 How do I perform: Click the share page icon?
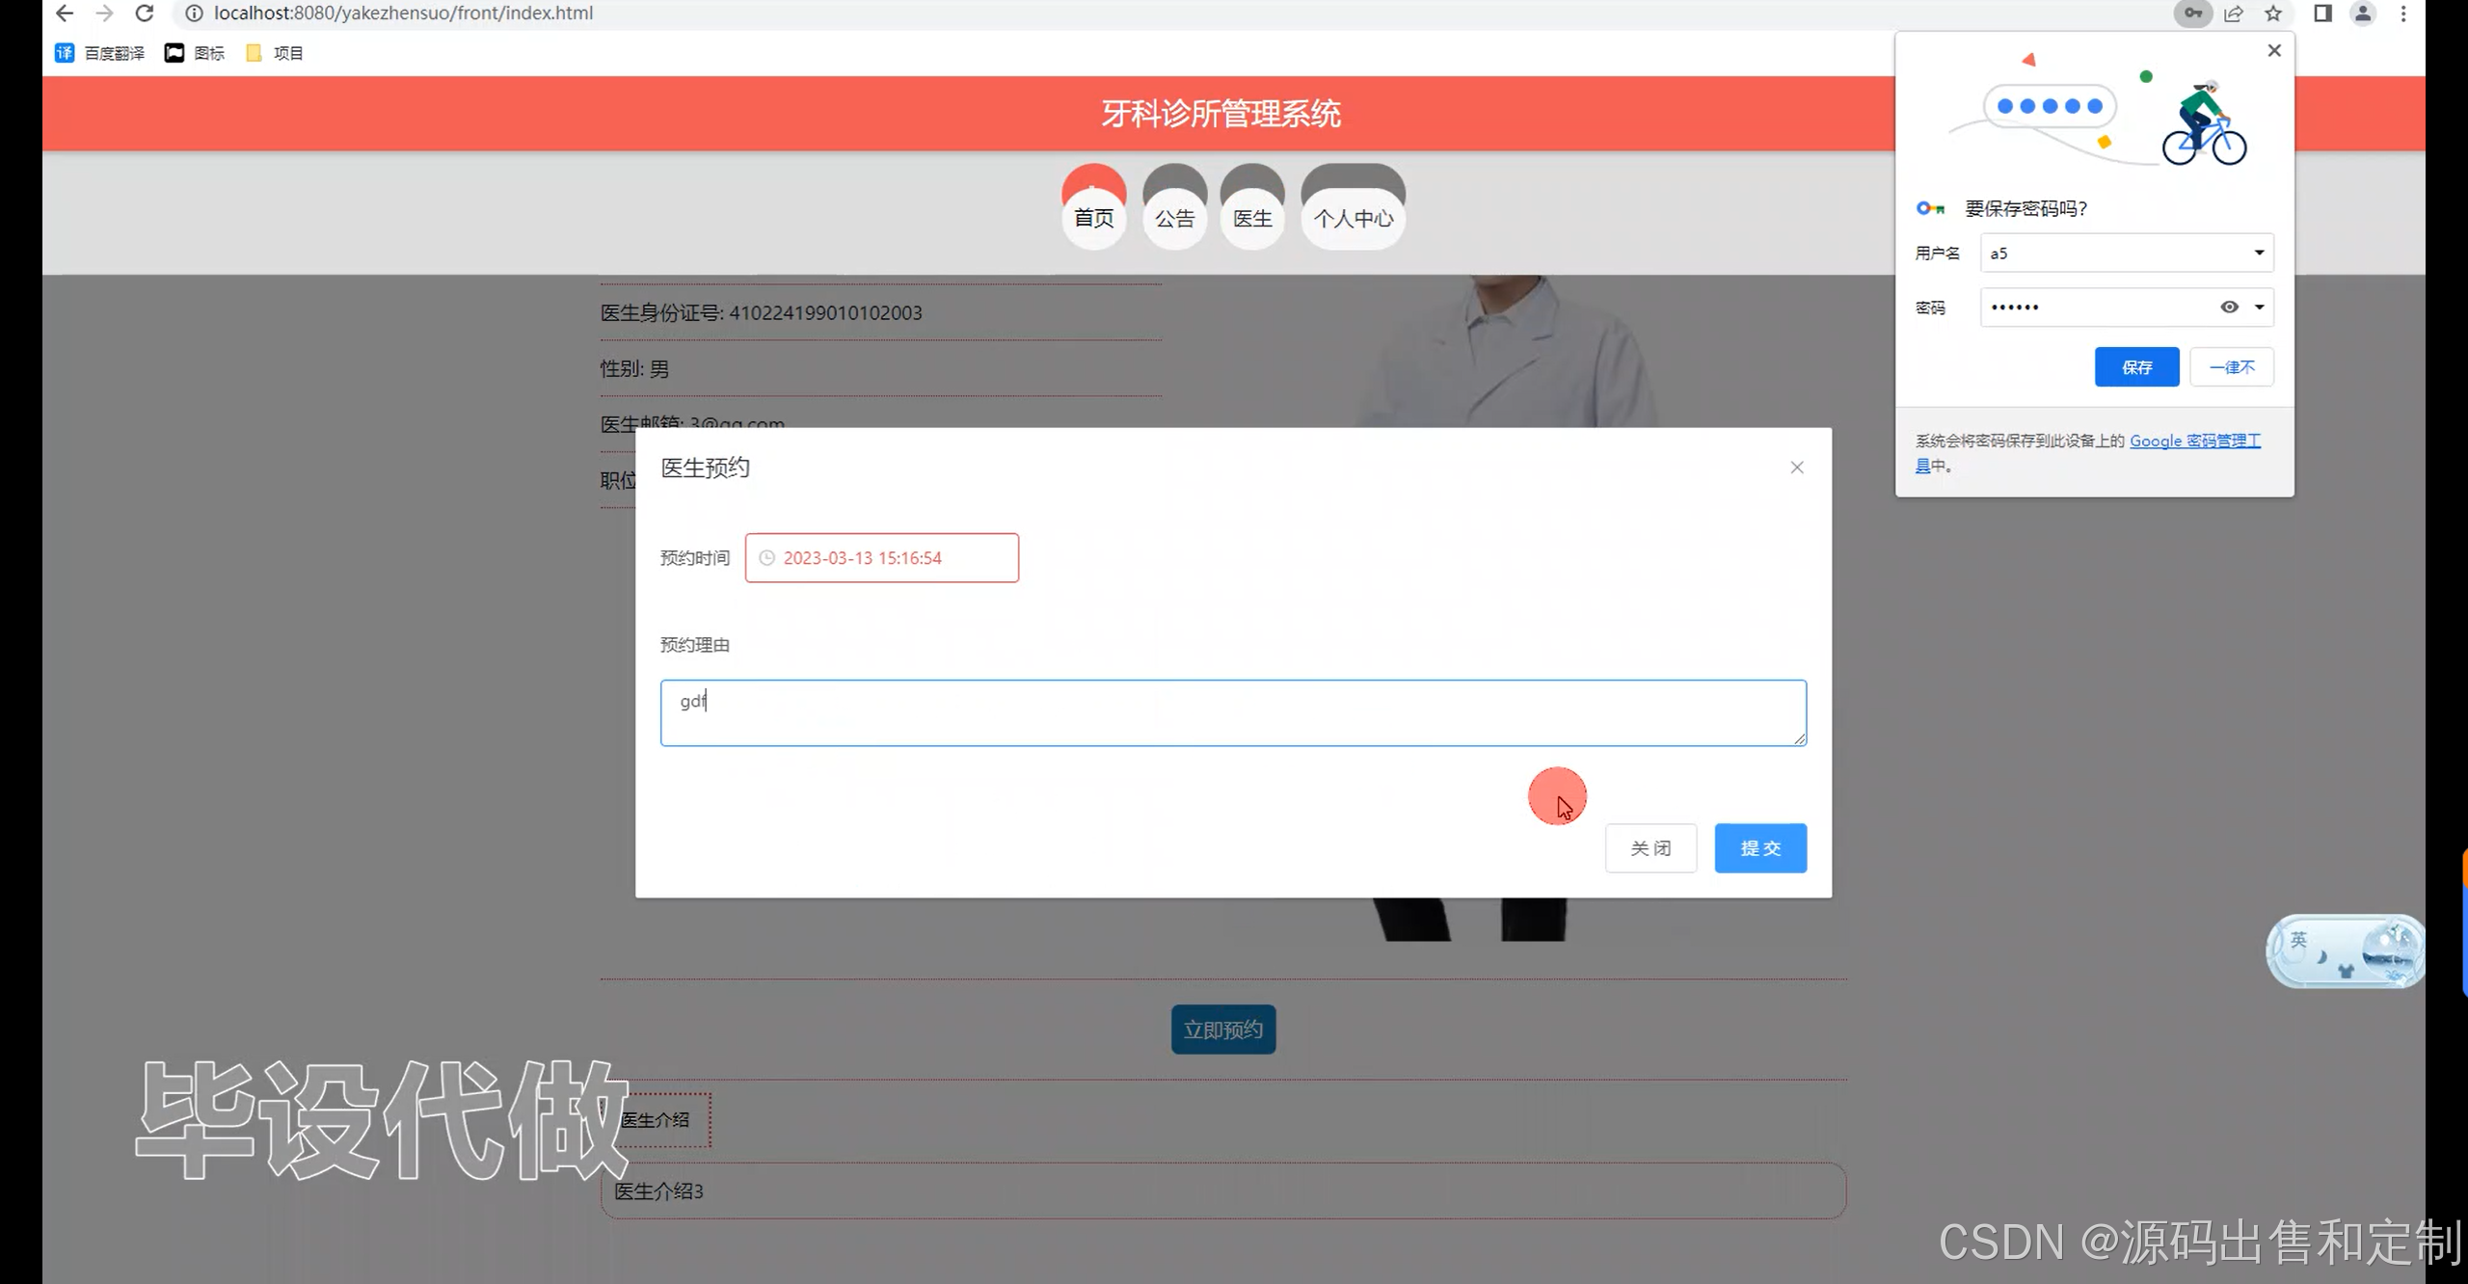click(x=2234, y=13)
